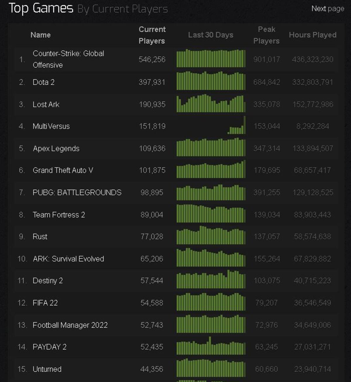Image resolution: width=351 pixels, height=382 pixels.
Task: Go to the Next page link
Action: coord(328,9)
